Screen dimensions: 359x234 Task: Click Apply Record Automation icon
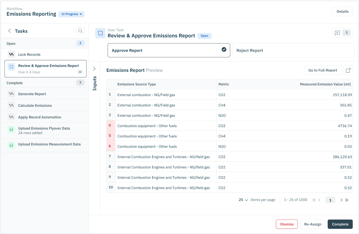point(11,117)
